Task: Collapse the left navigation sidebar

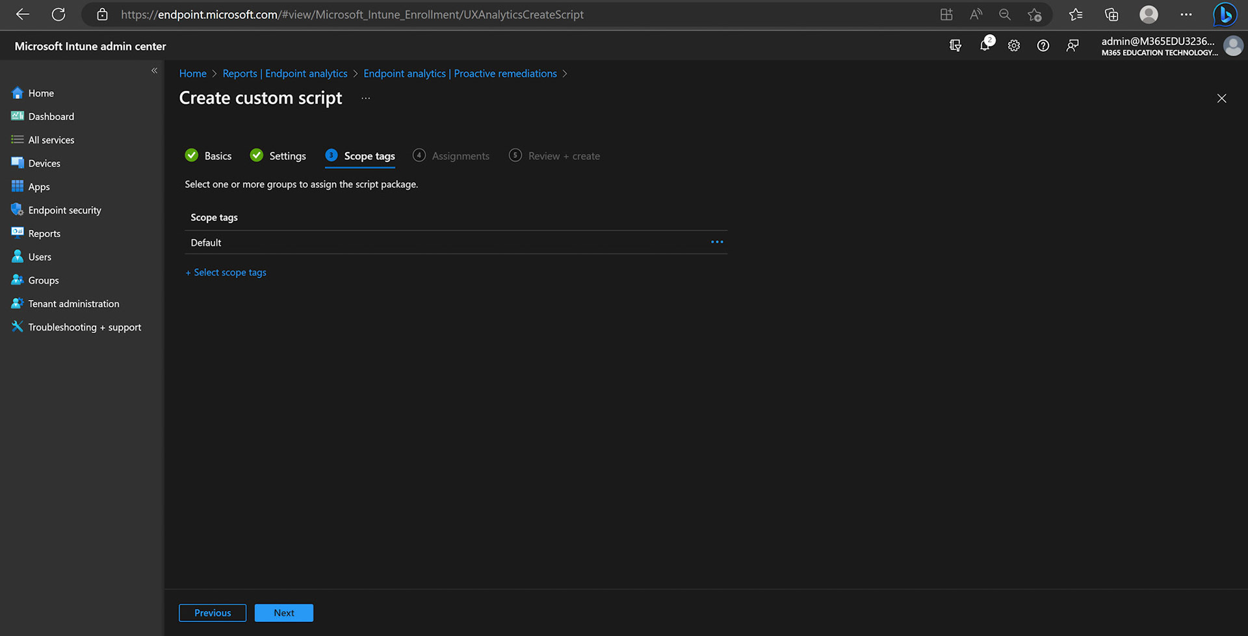Action: [x=154, y=70]
